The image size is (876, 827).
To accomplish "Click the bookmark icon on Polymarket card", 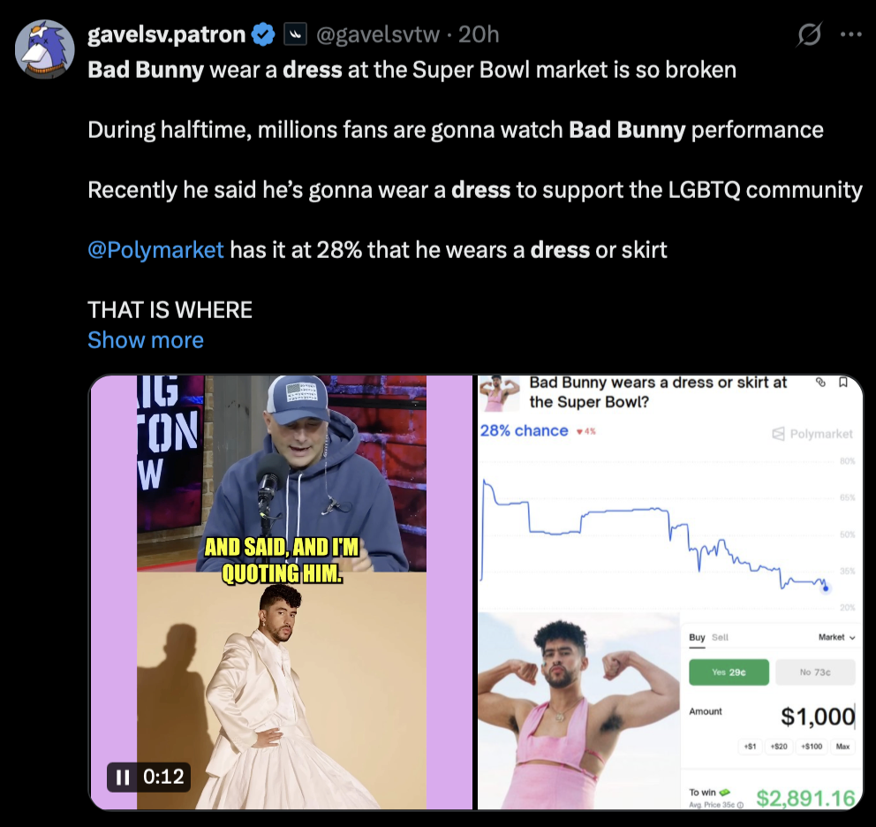I will pos(843,383).
